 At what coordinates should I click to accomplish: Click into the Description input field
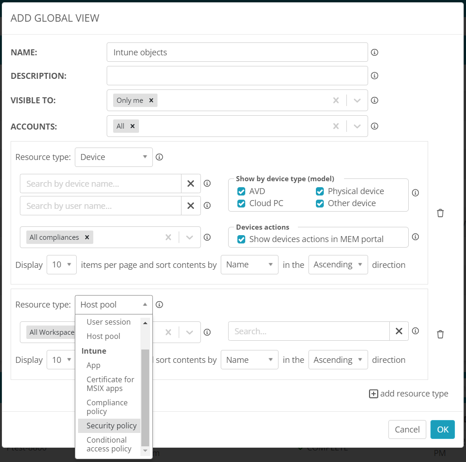pyautogui.click(x=237, y=76)
